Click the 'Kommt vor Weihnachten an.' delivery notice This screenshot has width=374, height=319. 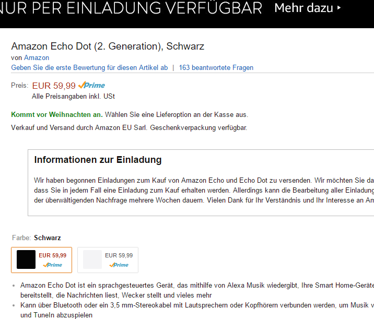tap(57, 114)
